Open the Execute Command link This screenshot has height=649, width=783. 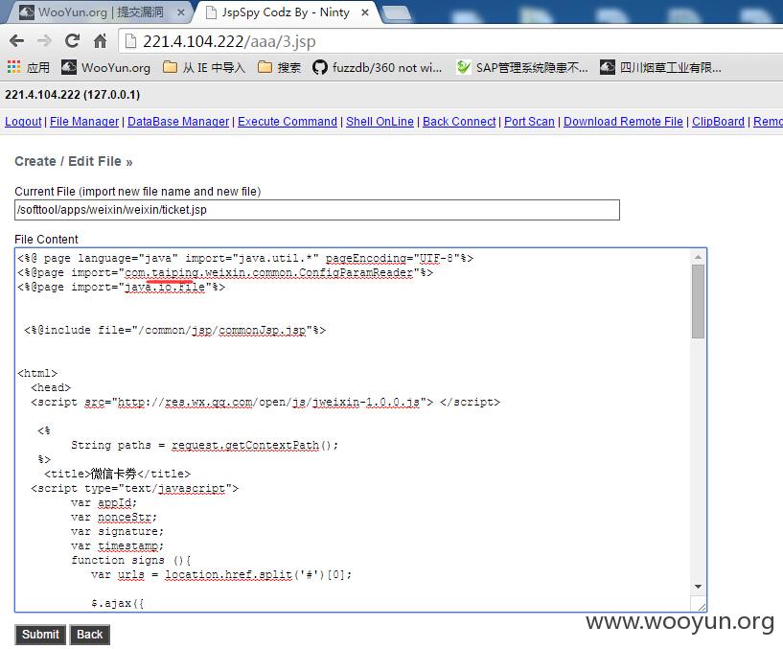coord(288,122)
